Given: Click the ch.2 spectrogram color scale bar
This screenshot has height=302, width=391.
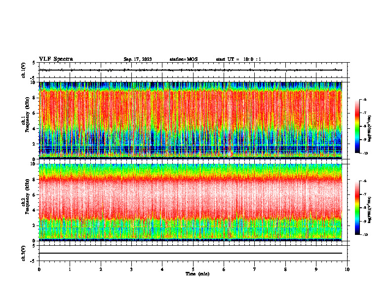Looking at the screenshot, I should coord(357,208).
